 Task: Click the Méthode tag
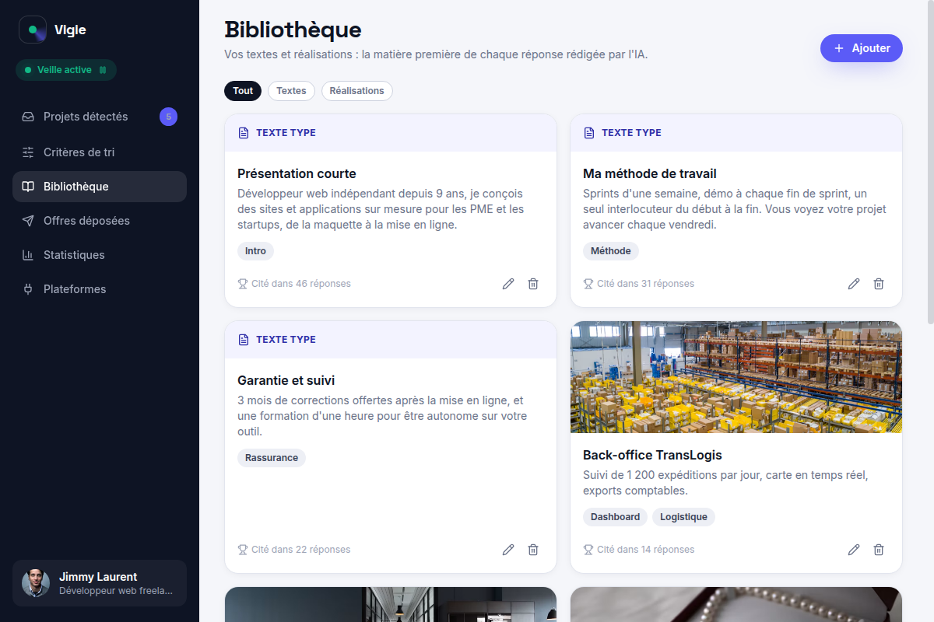[x=611, y=251]
